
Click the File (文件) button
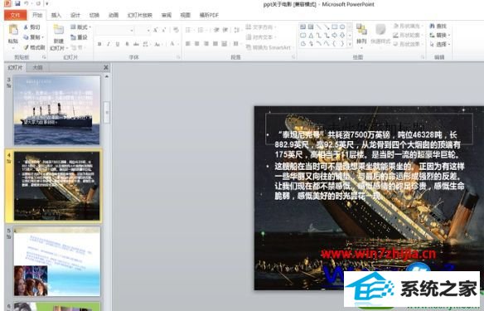click(x=15, y=15)
